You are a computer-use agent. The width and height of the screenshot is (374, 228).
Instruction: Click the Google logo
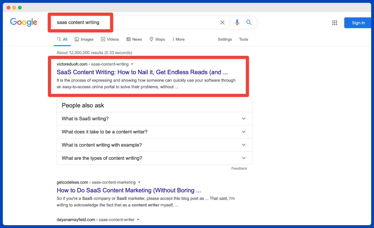tap(24, 22)
